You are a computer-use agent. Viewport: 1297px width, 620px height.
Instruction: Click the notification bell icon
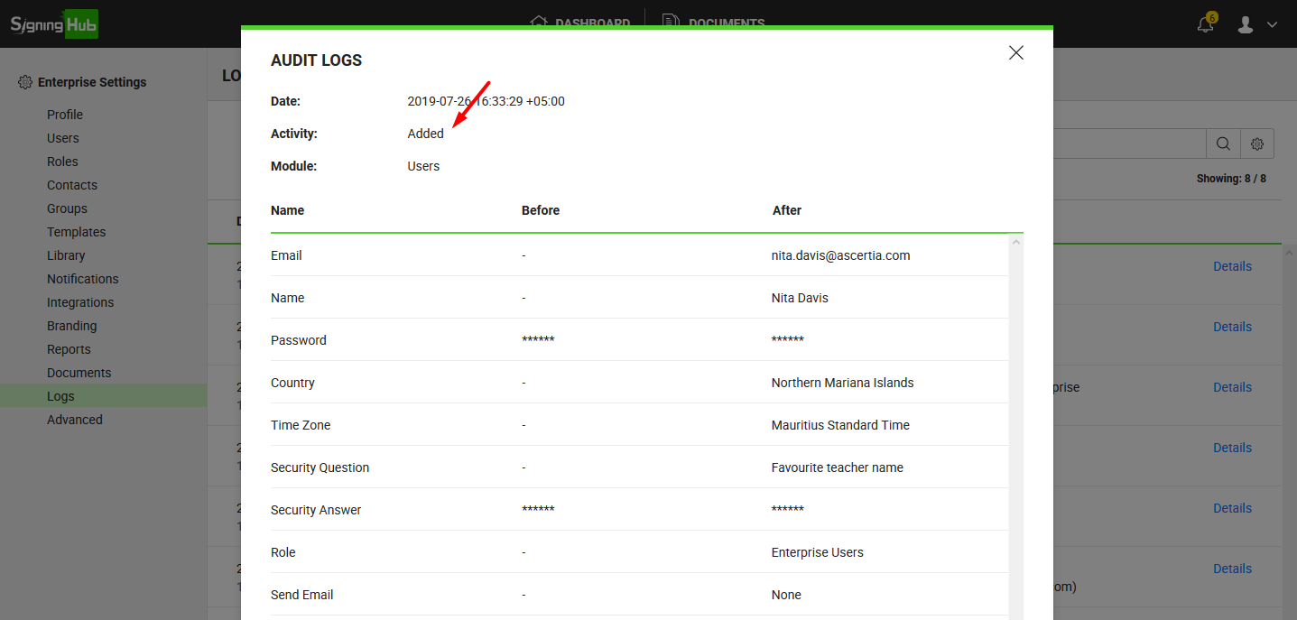point(1205,24)
